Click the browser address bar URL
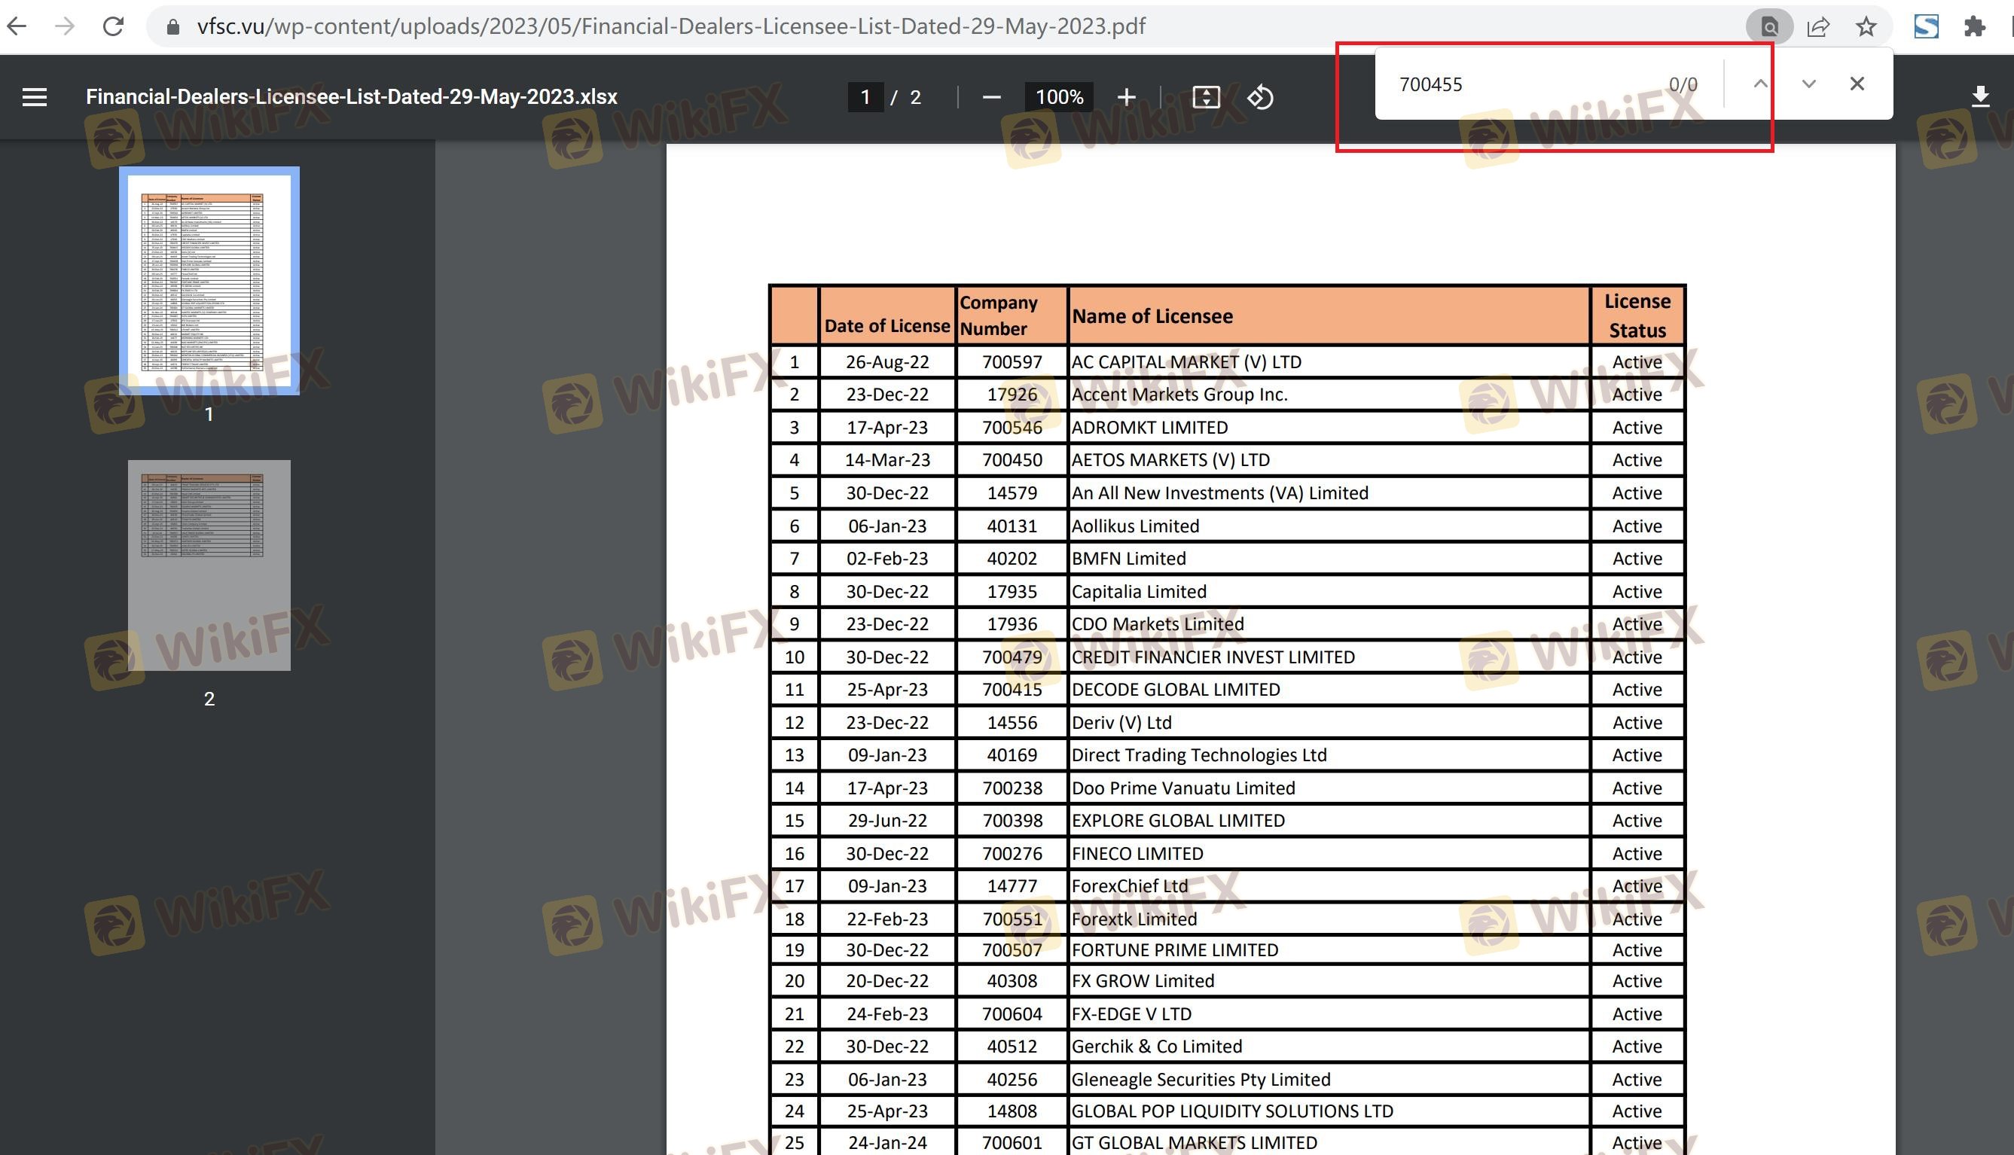The image size is (2014, 1155). [670, 26]
